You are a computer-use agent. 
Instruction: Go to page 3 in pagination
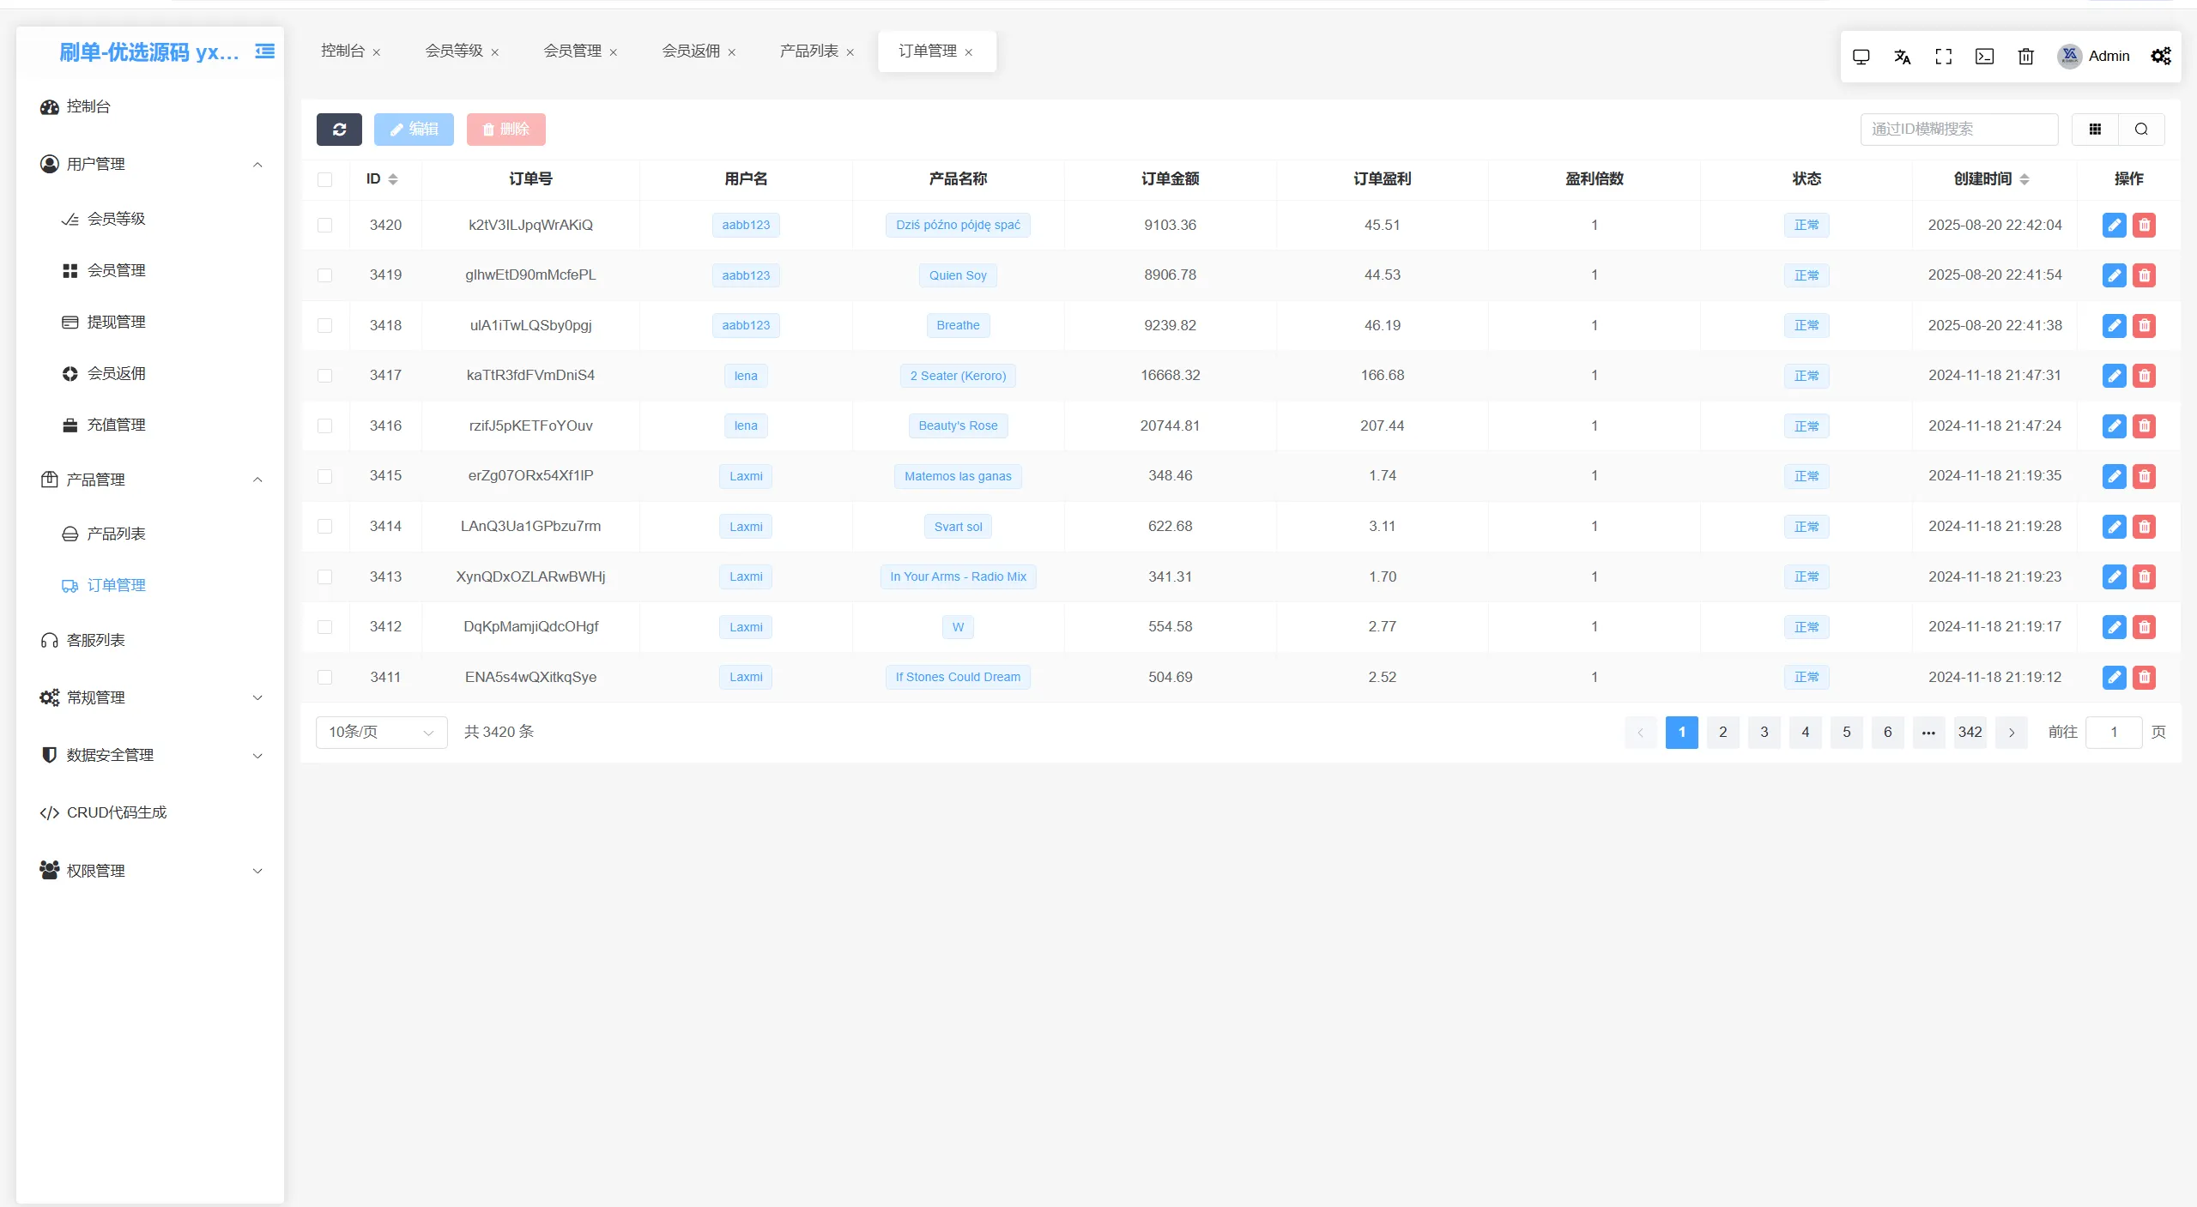click(1764, 732)
